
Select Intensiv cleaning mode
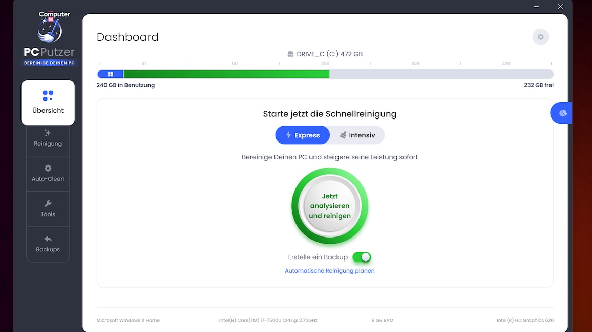(357, 135)
